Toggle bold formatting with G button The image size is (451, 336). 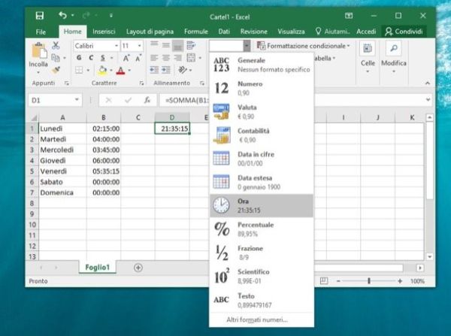[x=79, y=58]
